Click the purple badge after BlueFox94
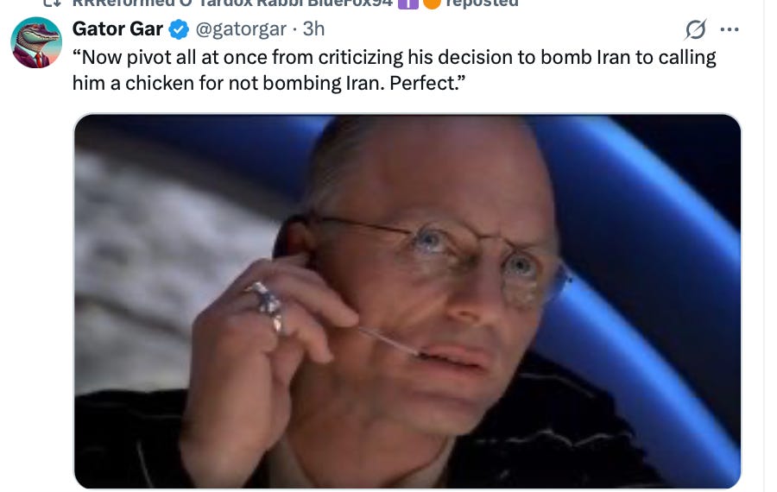 coord(408,3)
